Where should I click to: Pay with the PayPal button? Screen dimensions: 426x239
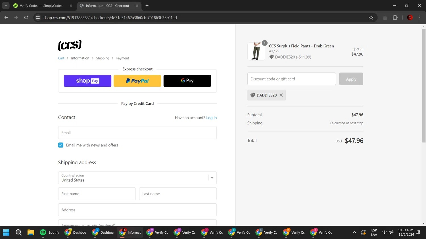tap(137, 81)
